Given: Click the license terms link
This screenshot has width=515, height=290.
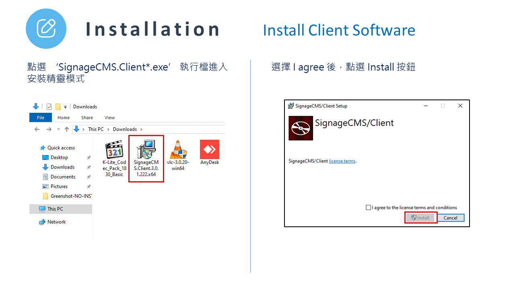Looking at the screenshot, I should pos(342,161).
